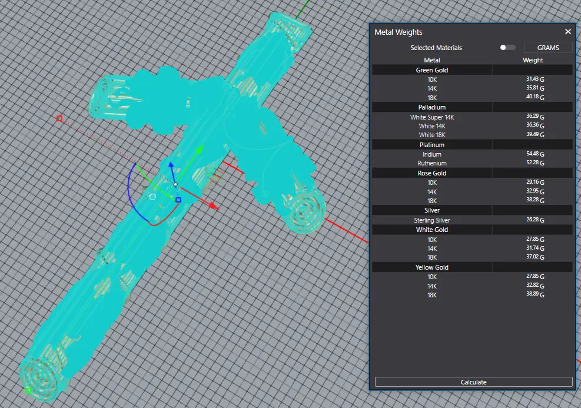This screenshot has width=581, height=408.
Task: Click the Weight column header
Action: (533, 60)
